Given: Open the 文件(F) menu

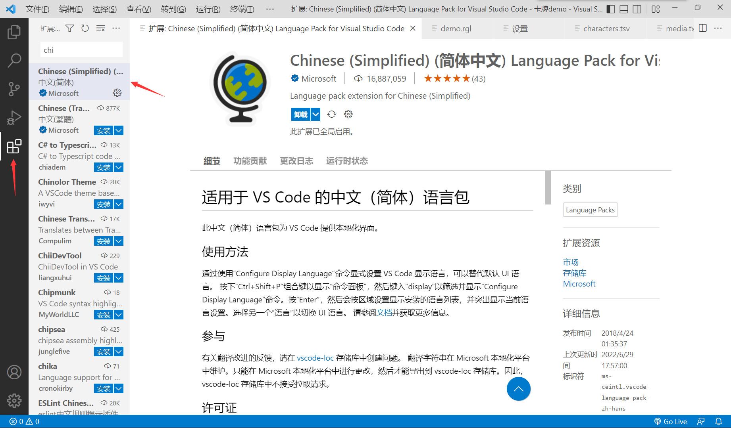Looking at the screenshot, I should pyautogui.click(x=37, y=9).
